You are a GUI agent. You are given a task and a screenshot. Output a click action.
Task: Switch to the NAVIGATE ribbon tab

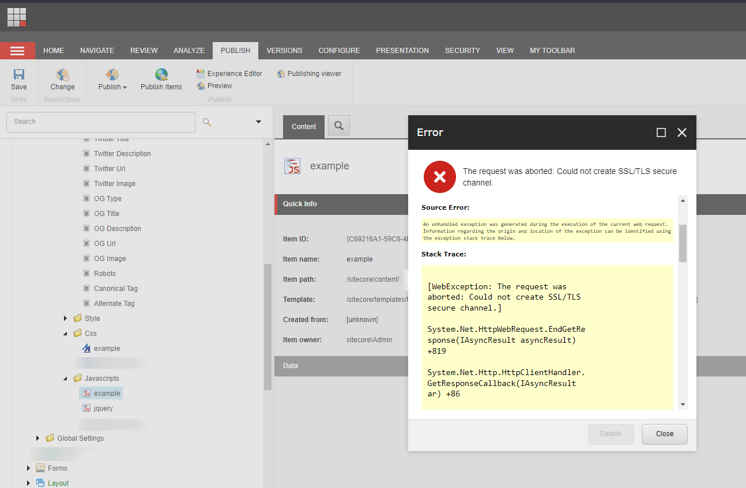(x=97, y=51)
